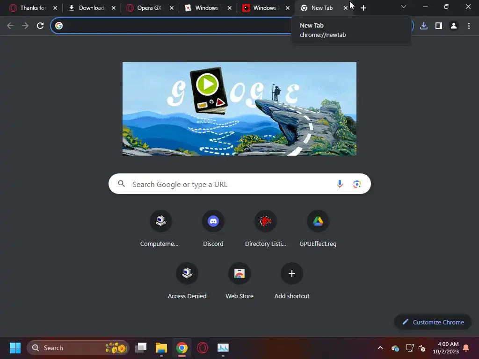Close the Opera GX tab
The width and height of the screenshot is (479, 359).
(172, 8)
